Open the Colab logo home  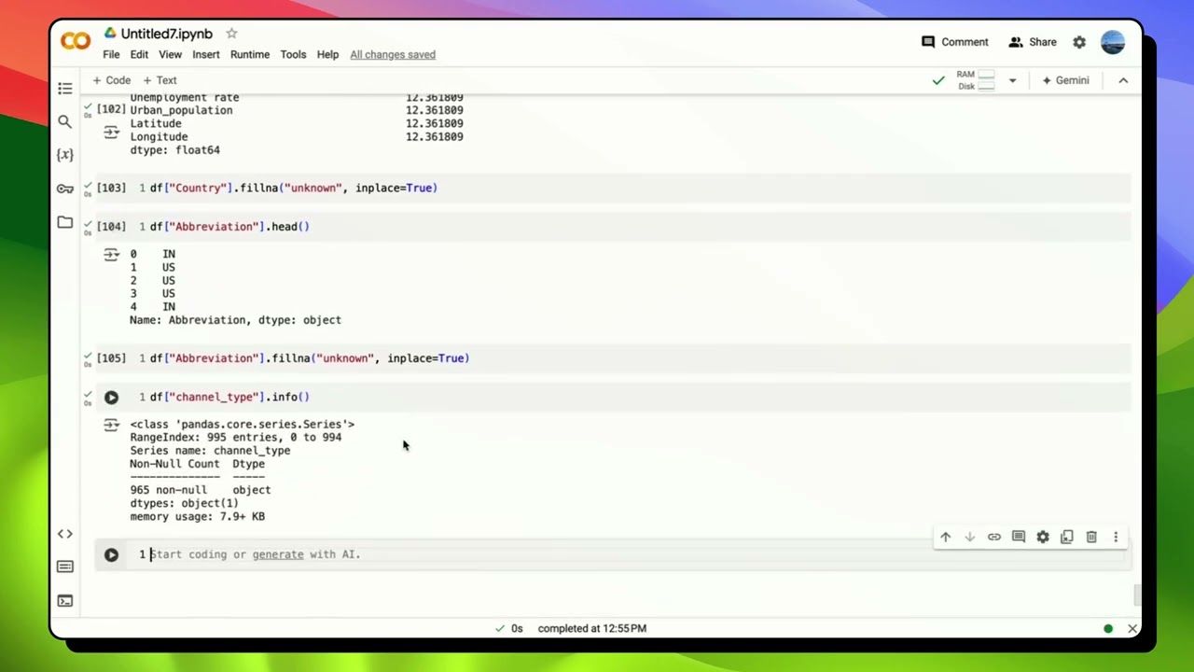(76, 41)
